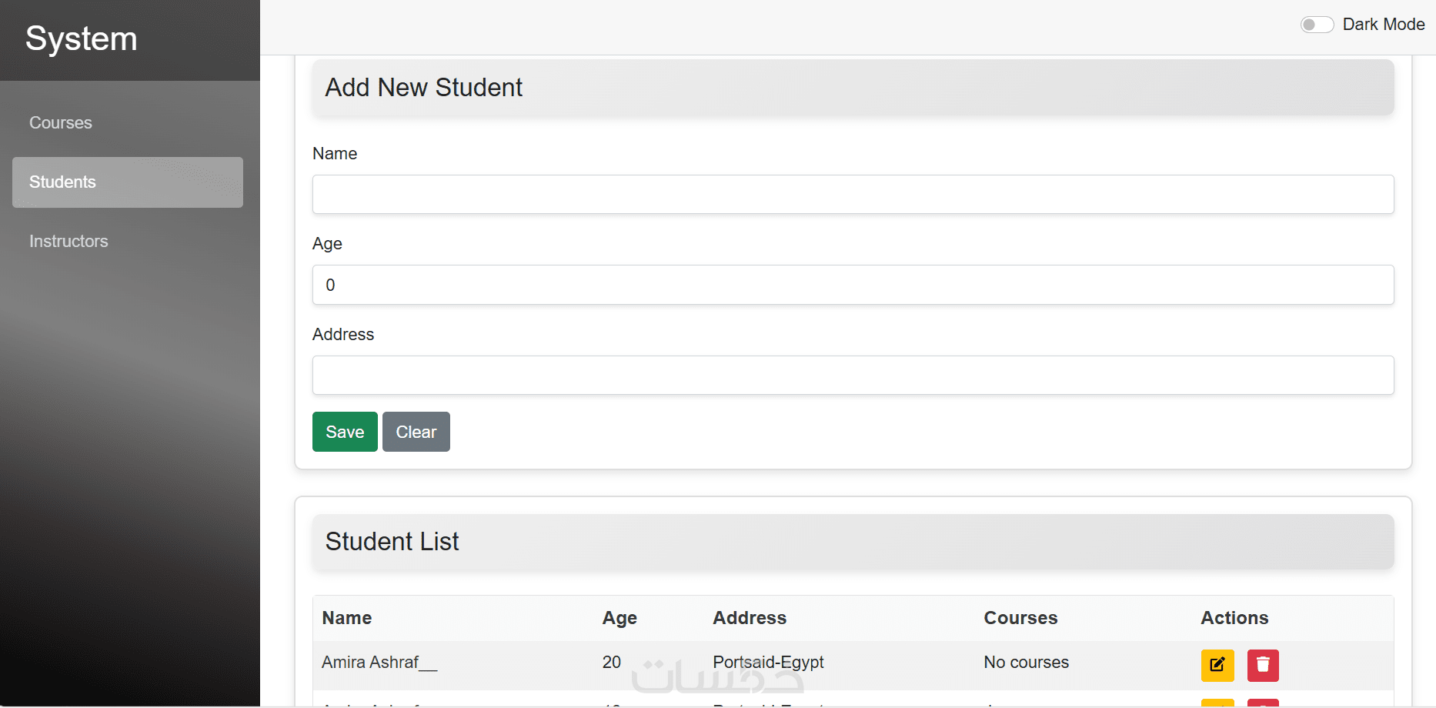Click the Actions column header
This screenshot has height=708, width=1436.
pos(1234,618)
